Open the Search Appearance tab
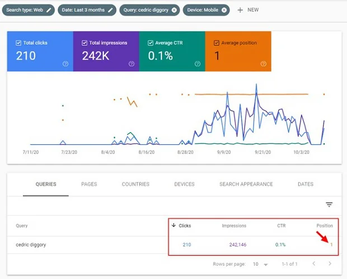347x279 pixels. point(246,184)
